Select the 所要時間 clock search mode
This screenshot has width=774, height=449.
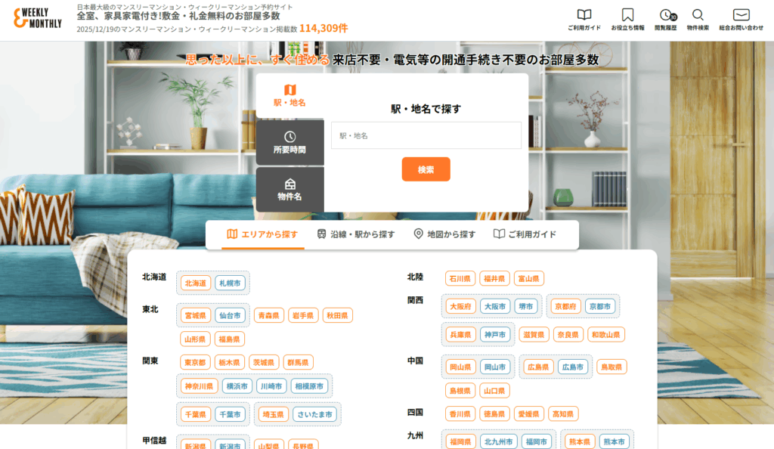pyautogui.click(x=289, y=142)
